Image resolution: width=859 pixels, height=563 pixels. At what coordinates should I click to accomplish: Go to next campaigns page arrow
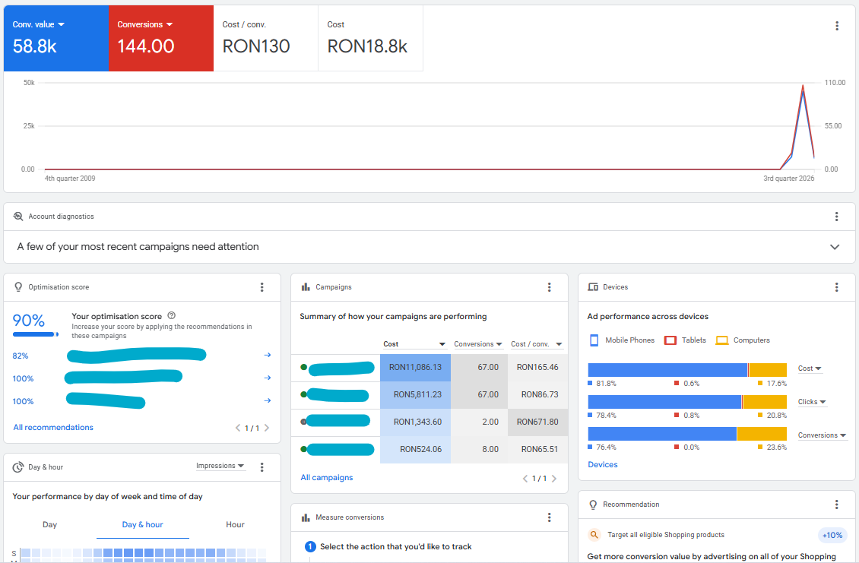coord(554,478)
